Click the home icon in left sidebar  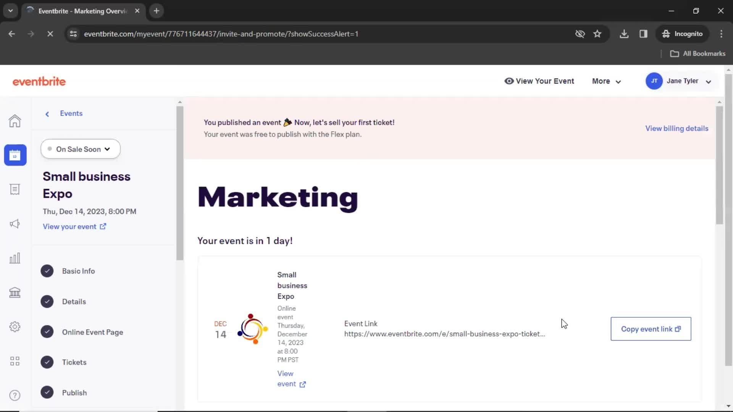[x=15, y=121]
